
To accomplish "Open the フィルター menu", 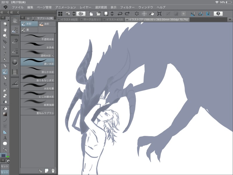I will pos(127,7).
